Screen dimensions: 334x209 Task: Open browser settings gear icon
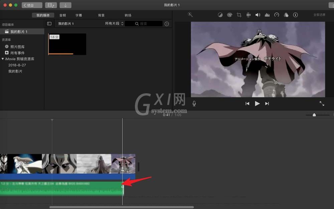point(167,24)
